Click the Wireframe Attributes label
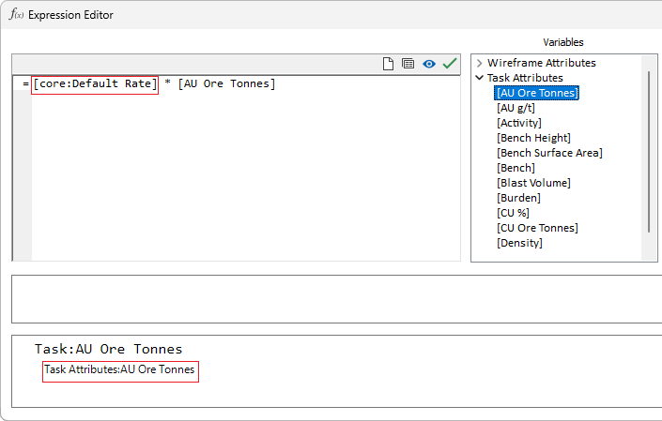662x421 pixels. tap(541, 63)
